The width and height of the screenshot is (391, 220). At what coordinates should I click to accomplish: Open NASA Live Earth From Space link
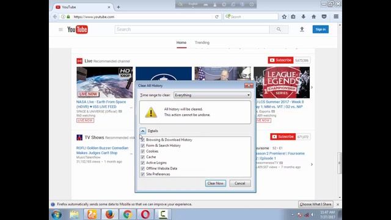(x=101, y=105)
